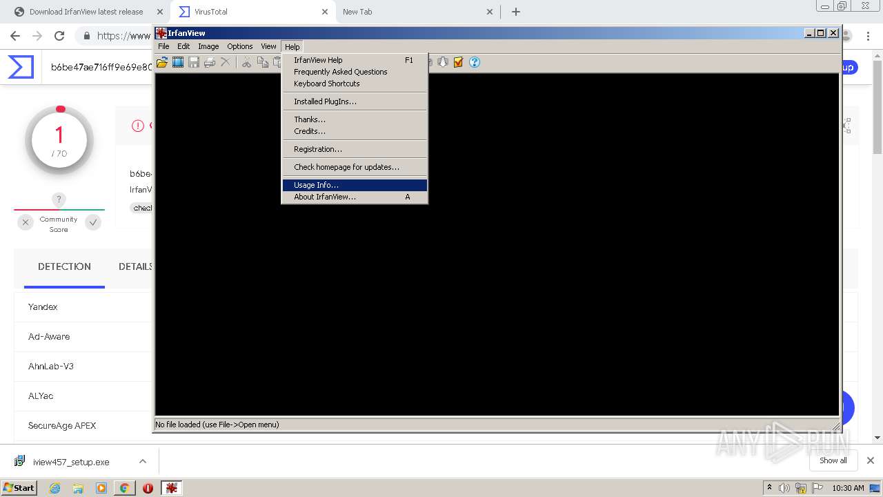The height and width of the screenshot is (497, 883).
Task: Click the Windows Start button
Action: tap(19, 488)
